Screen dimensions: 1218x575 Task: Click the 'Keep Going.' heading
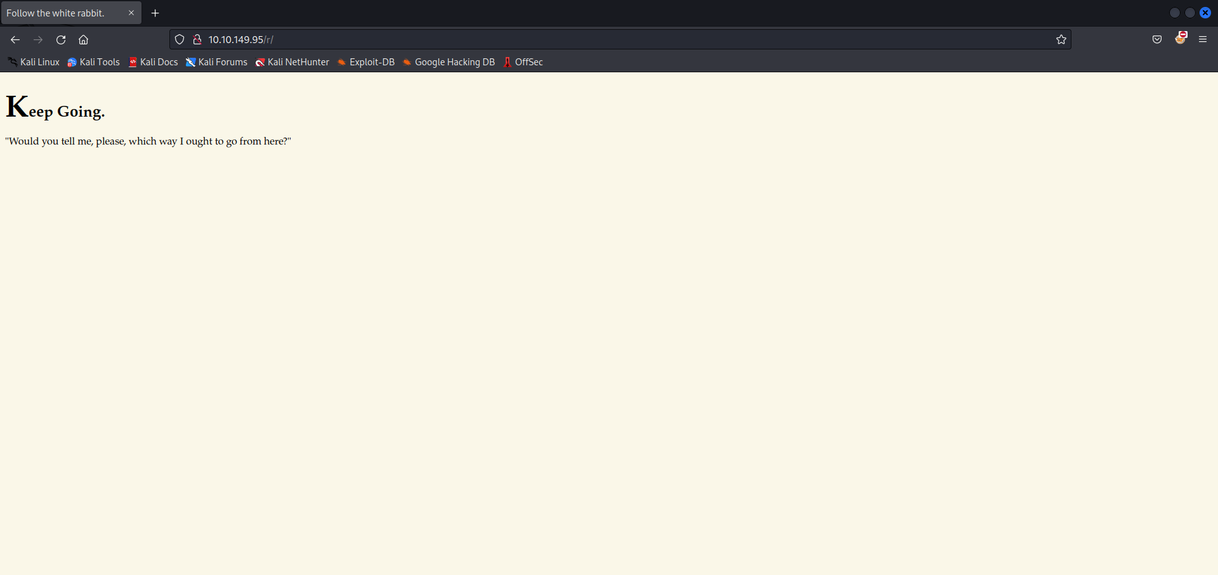click(x=55, y=107)
